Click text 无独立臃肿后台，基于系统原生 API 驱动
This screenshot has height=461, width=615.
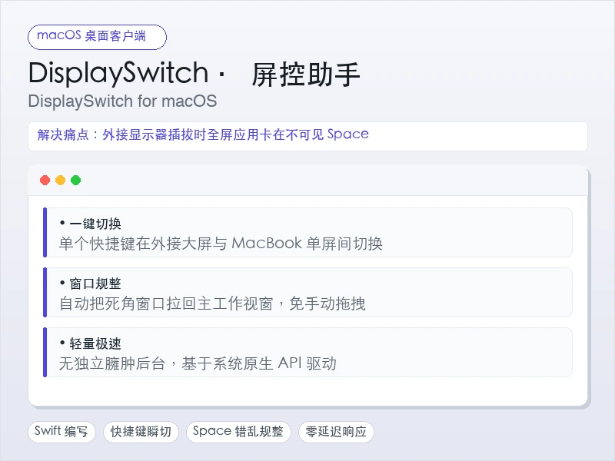point(198,363)
